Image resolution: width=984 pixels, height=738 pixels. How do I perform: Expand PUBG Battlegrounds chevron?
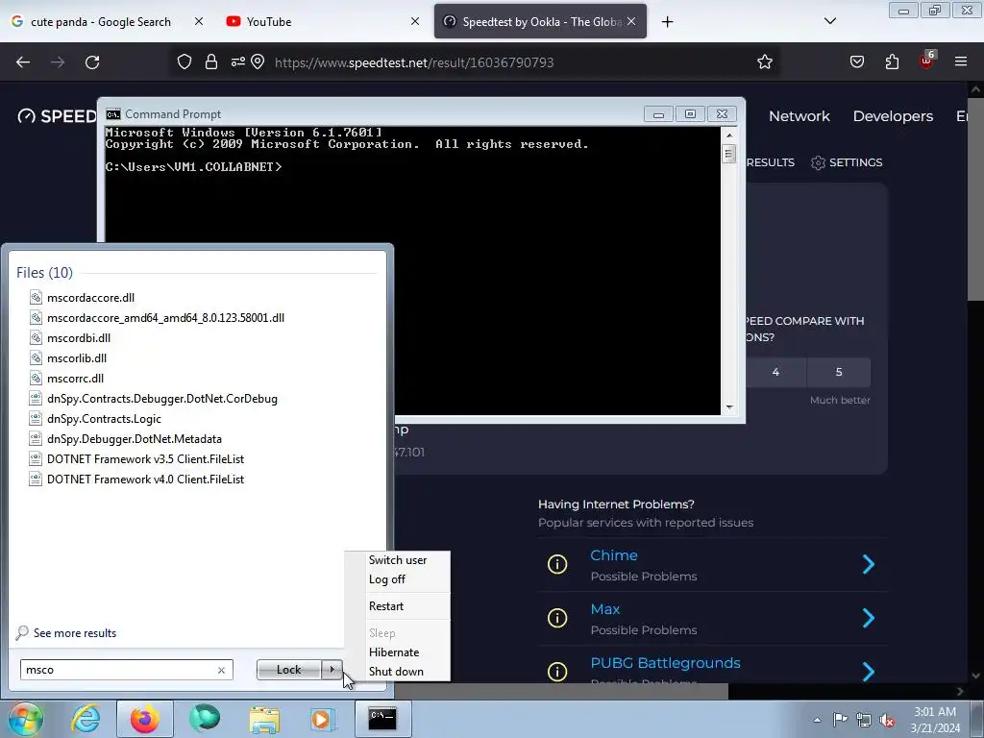click(x=869, y=672)
